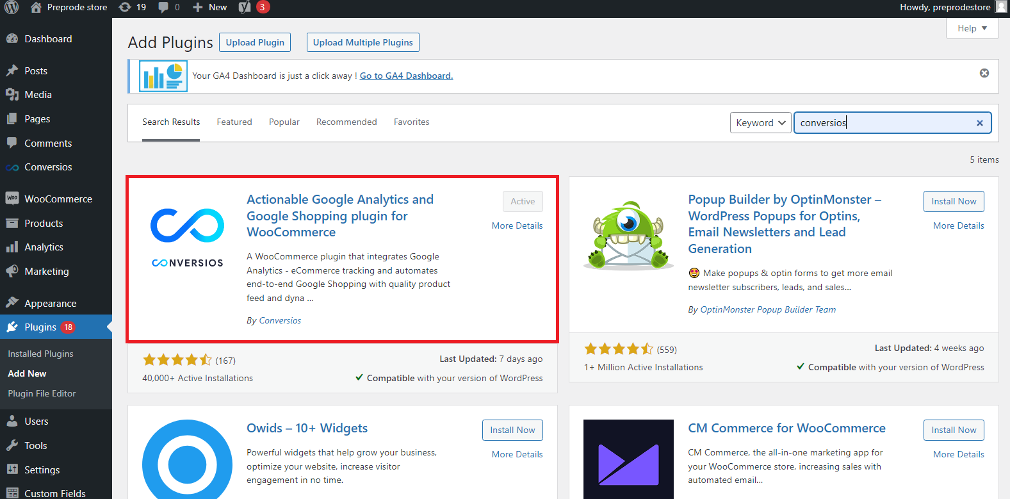This screenshot has height=499, width=1010.
Task: Click the Tools wrench icon
Action: click(12, 445)
